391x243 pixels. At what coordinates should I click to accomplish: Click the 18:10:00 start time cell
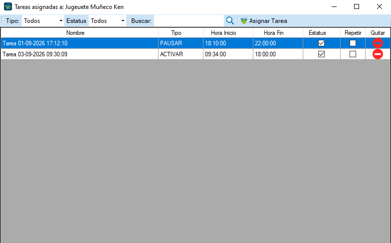point(228,43)
